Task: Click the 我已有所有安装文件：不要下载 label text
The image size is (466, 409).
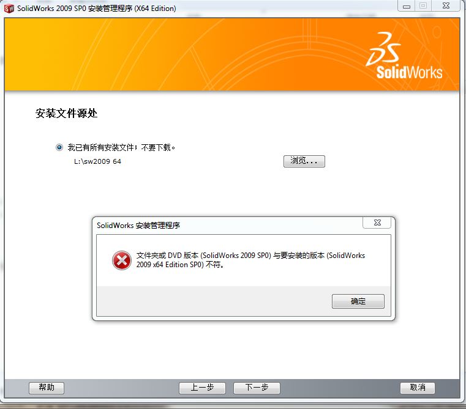Action: click(x=121, y=147)
